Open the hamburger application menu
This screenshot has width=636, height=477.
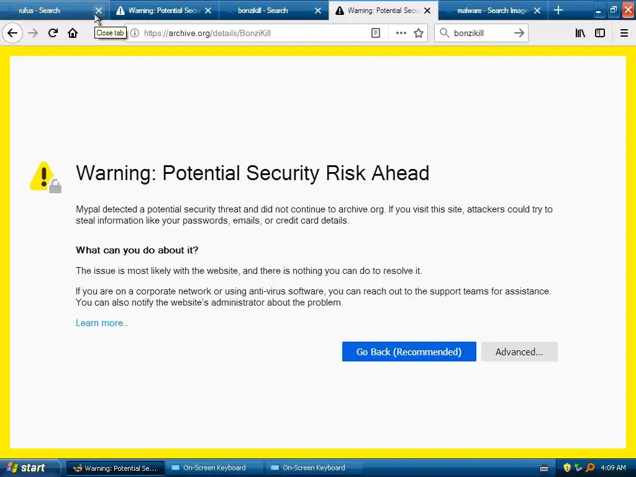624,34
